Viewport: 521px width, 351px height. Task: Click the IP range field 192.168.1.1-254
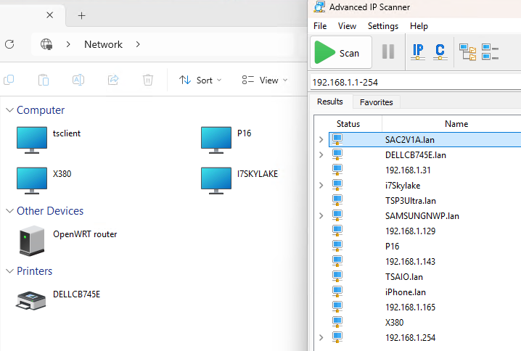pyautogui.click(x=415, y=83)
